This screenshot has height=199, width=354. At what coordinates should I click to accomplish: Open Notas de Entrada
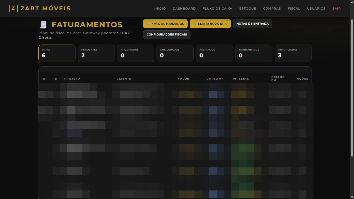tap(253, 24)
